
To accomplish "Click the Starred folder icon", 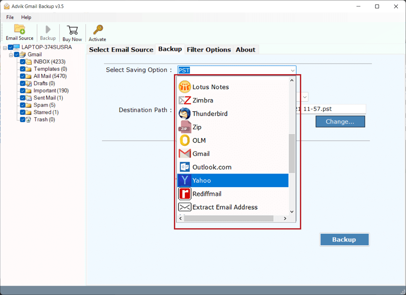I will 29,112.
